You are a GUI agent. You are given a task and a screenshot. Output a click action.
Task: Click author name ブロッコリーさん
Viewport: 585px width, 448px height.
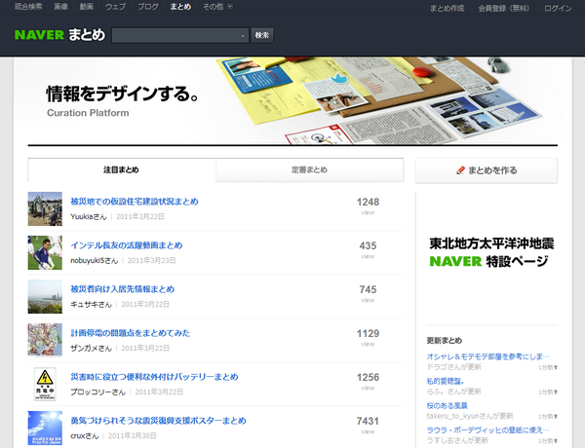[97, 392]
